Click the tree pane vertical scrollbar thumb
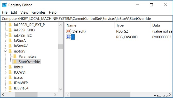173x98 pixels. (x=60, y=47)
